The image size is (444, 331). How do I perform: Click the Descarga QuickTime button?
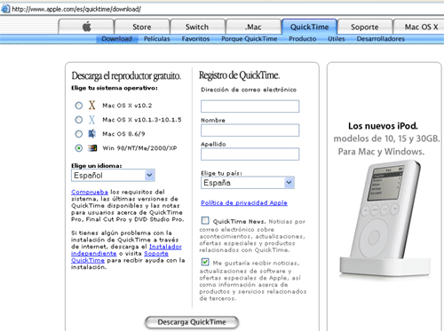[x=192, y=322]
